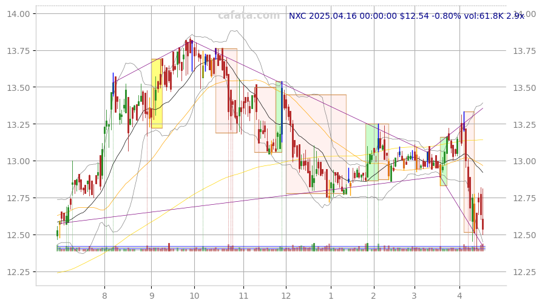542x306 pixels.
Task: Click the -0.80% change value in the header
Action: [446, 16]
